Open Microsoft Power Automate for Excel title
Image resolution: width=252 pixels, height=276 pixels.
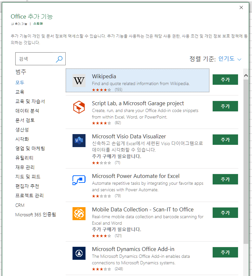pyautogui.click(x=136, y=176)
